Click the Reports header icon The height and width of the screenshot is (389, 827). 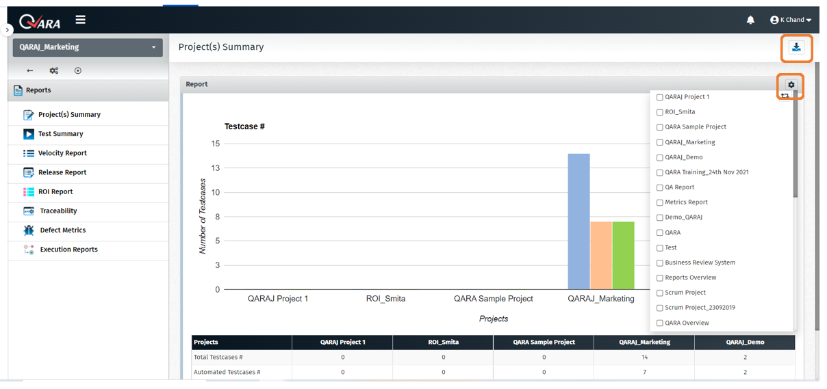[x=18, y=90]
